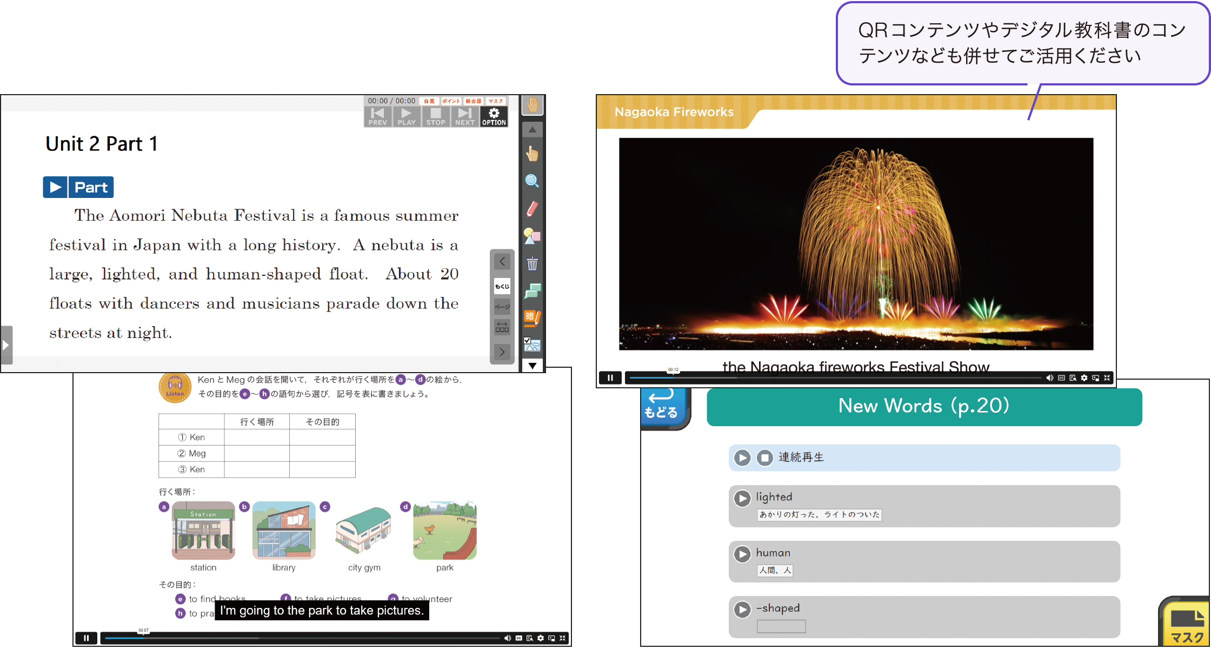Open the OPTION gear settings

(x=494, y=116)
